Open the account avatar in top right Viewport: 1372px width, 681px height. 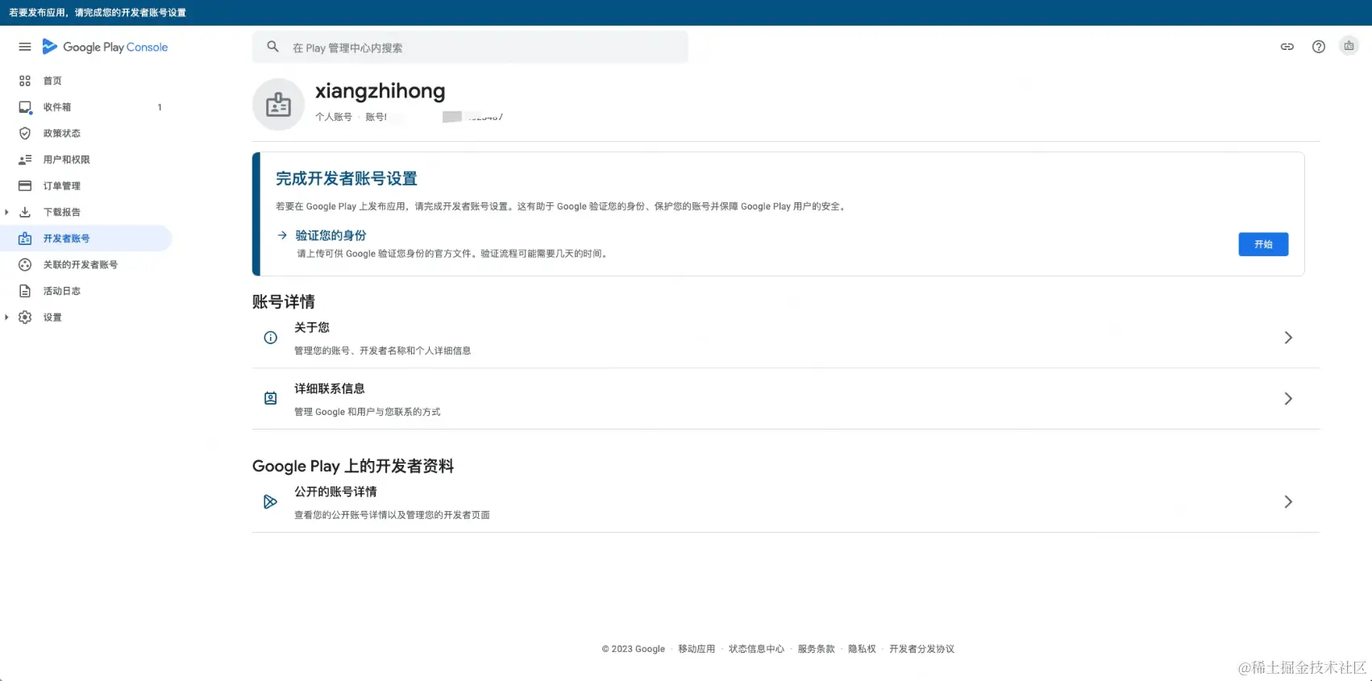1349,46
